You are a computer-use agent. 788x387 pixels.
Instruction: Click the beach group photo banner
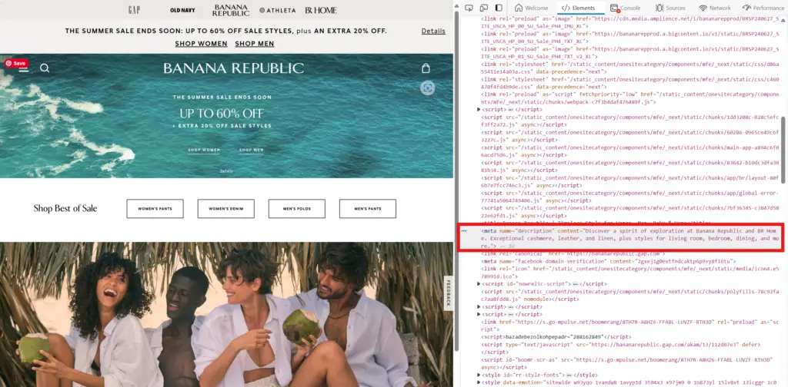coord(226,315)
